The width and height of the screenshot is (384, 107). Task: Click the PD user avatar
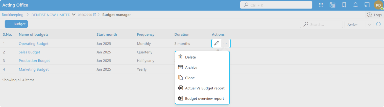click(x=378, y=5)
